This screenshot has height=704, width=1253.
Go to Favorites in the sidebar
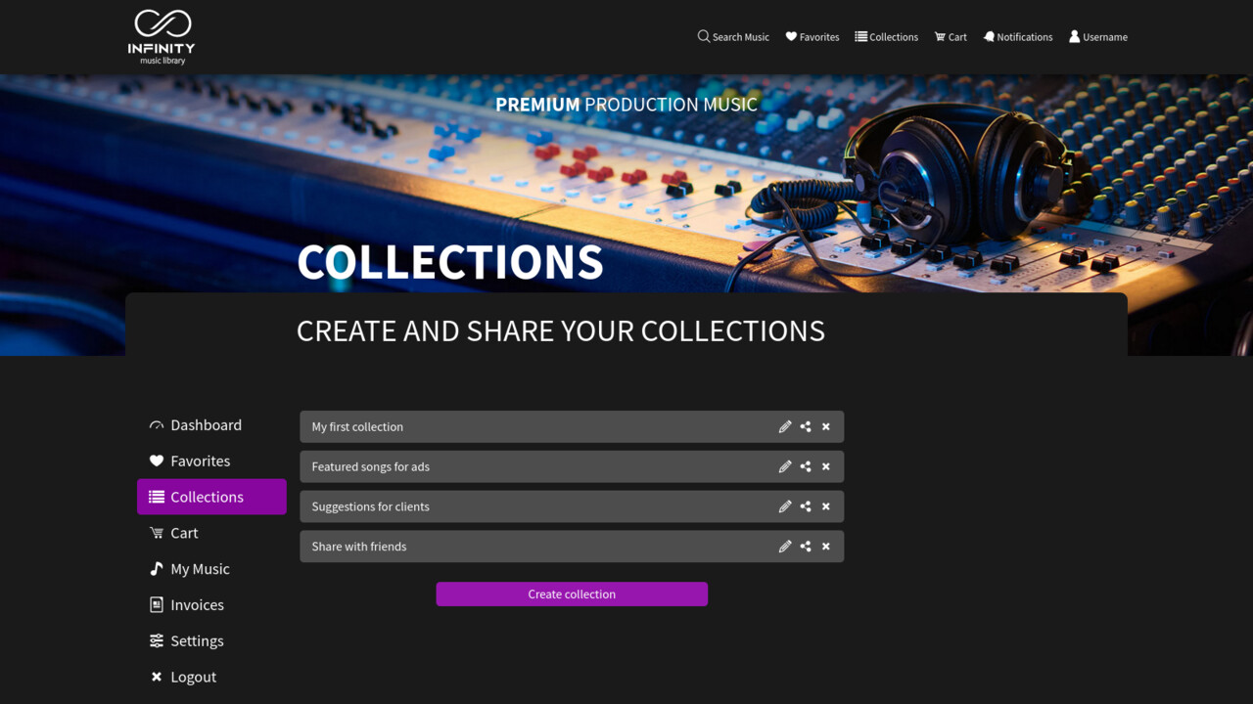tap(211, 461)
